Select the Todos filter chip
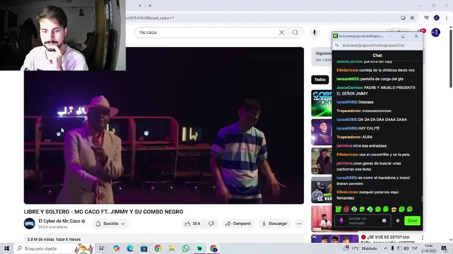Viewport: 453px width, 254px height. click(320, 80)
